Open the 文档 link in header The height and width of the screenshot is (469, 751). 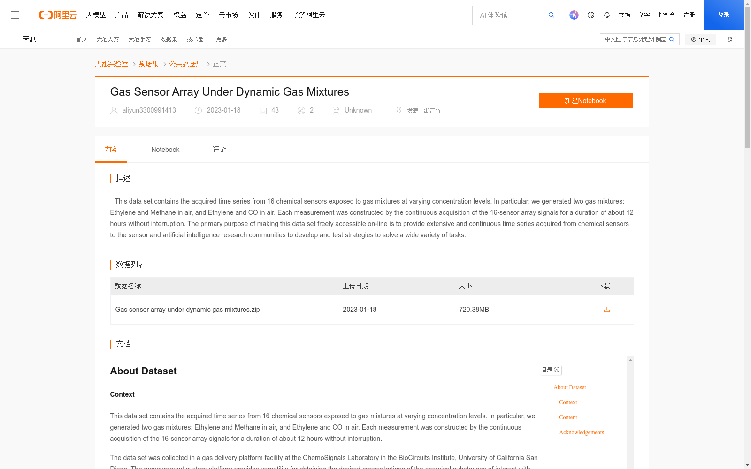pos(624,15)
